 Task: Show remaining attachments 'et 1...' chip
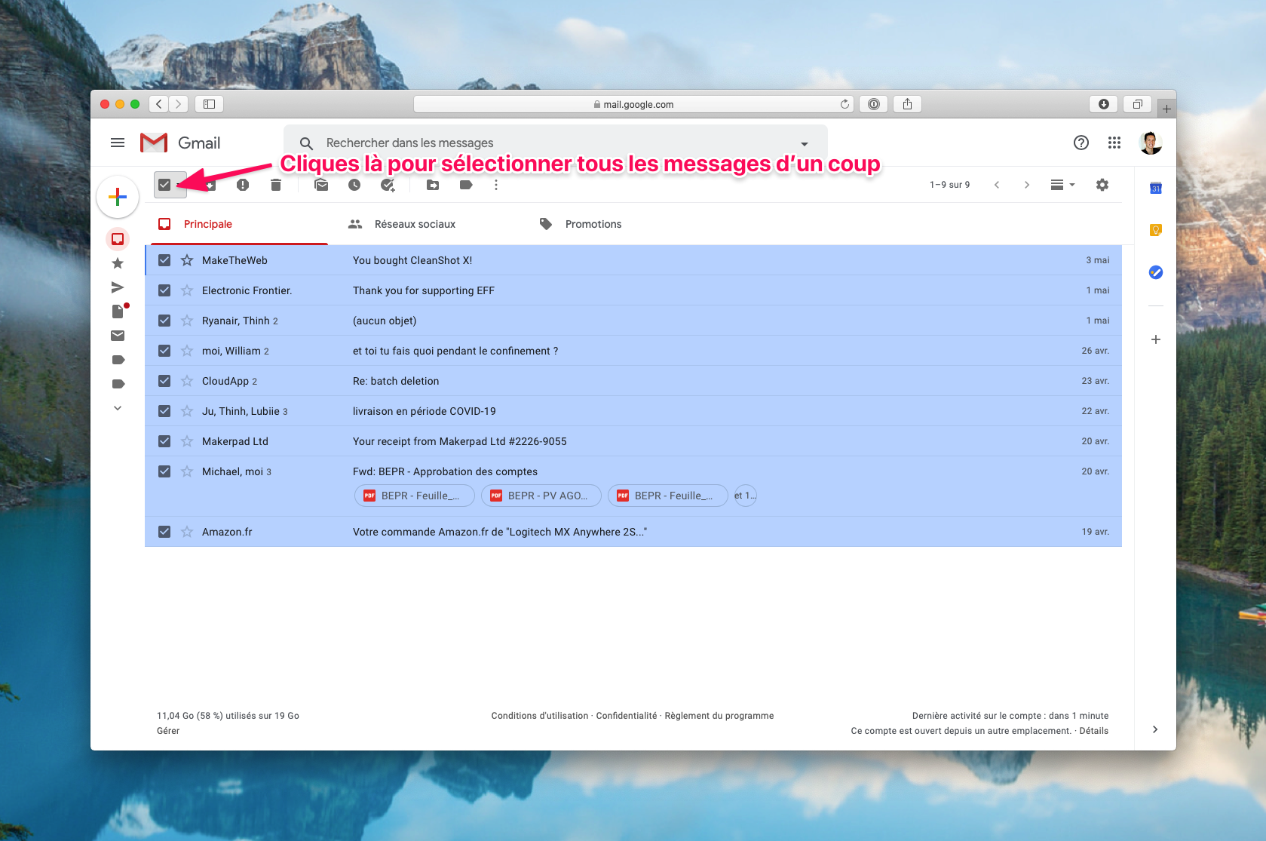pos(745,496)
